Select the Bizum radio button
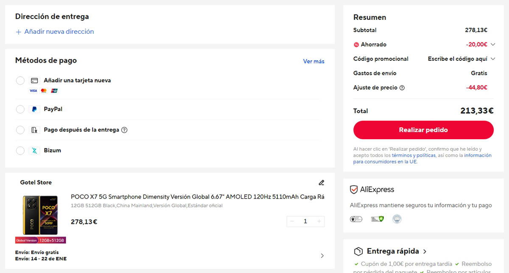 [x=20, y=151]
